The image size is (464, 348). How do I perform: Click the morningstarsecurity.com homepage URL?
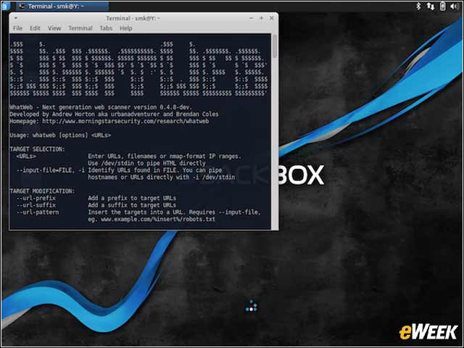125,121
